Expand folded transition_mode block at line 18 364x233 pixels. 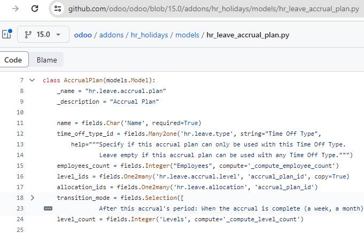32,198
